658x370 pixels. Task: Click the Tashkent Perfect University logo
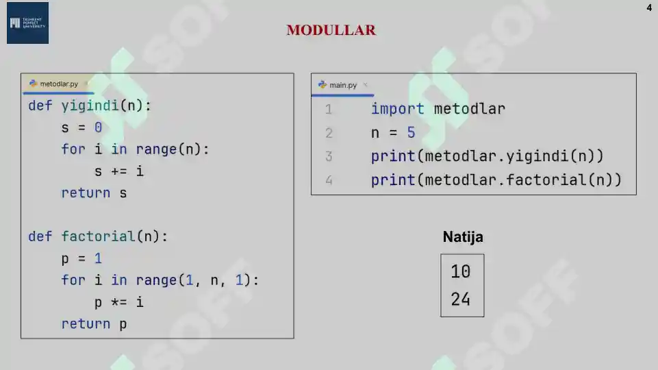click(28, 23)
